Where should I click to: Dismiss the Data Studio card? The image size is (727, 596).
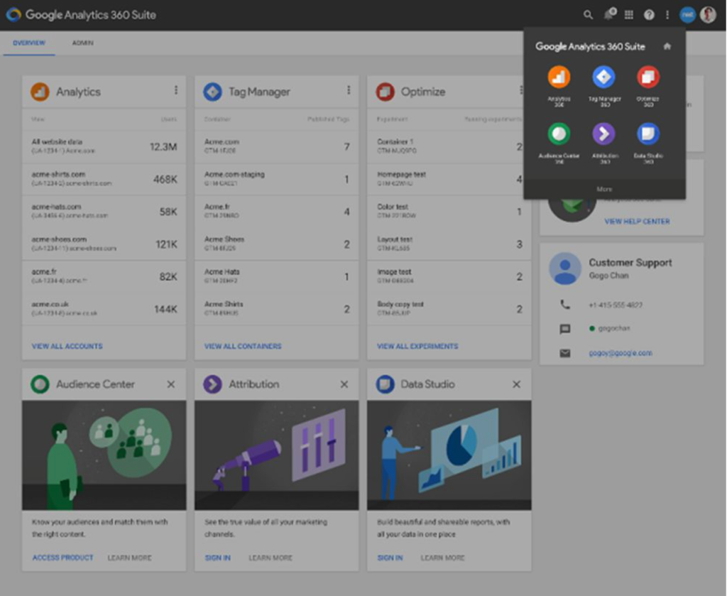(517, 384)
